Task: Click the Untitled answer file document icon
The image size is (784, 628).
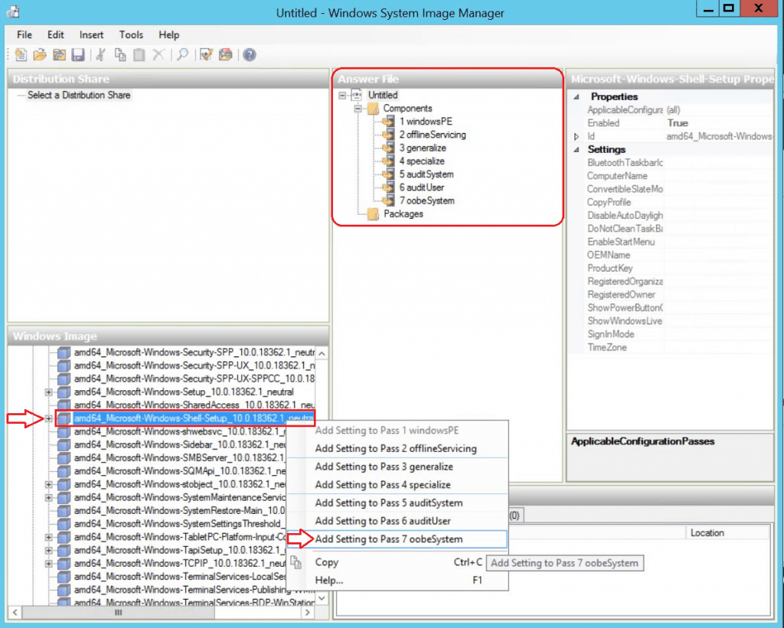Action: [357, 95]
